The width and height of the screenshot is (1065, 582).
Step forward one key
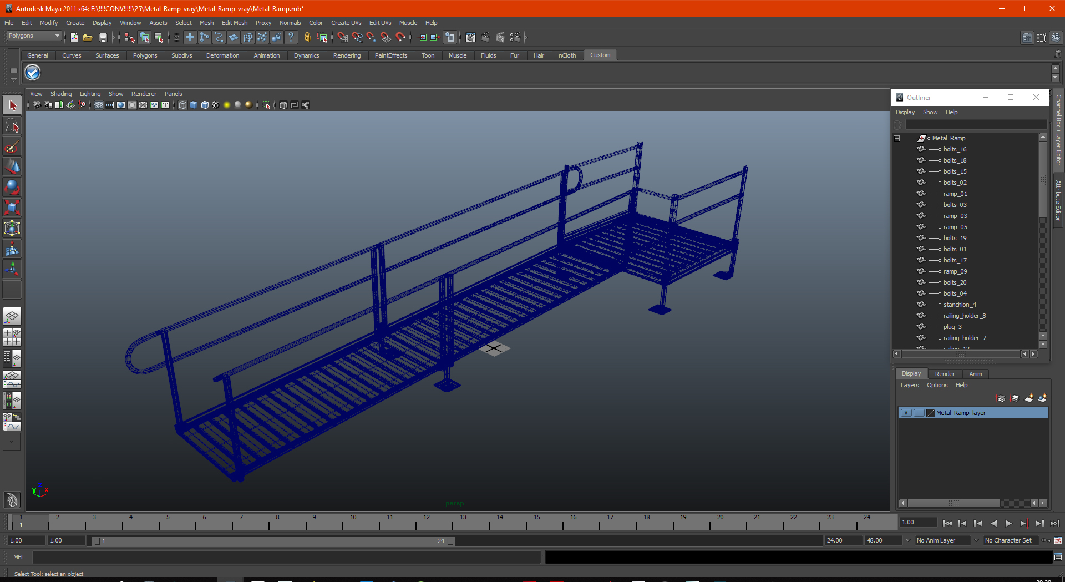[x=1024, y=523]
